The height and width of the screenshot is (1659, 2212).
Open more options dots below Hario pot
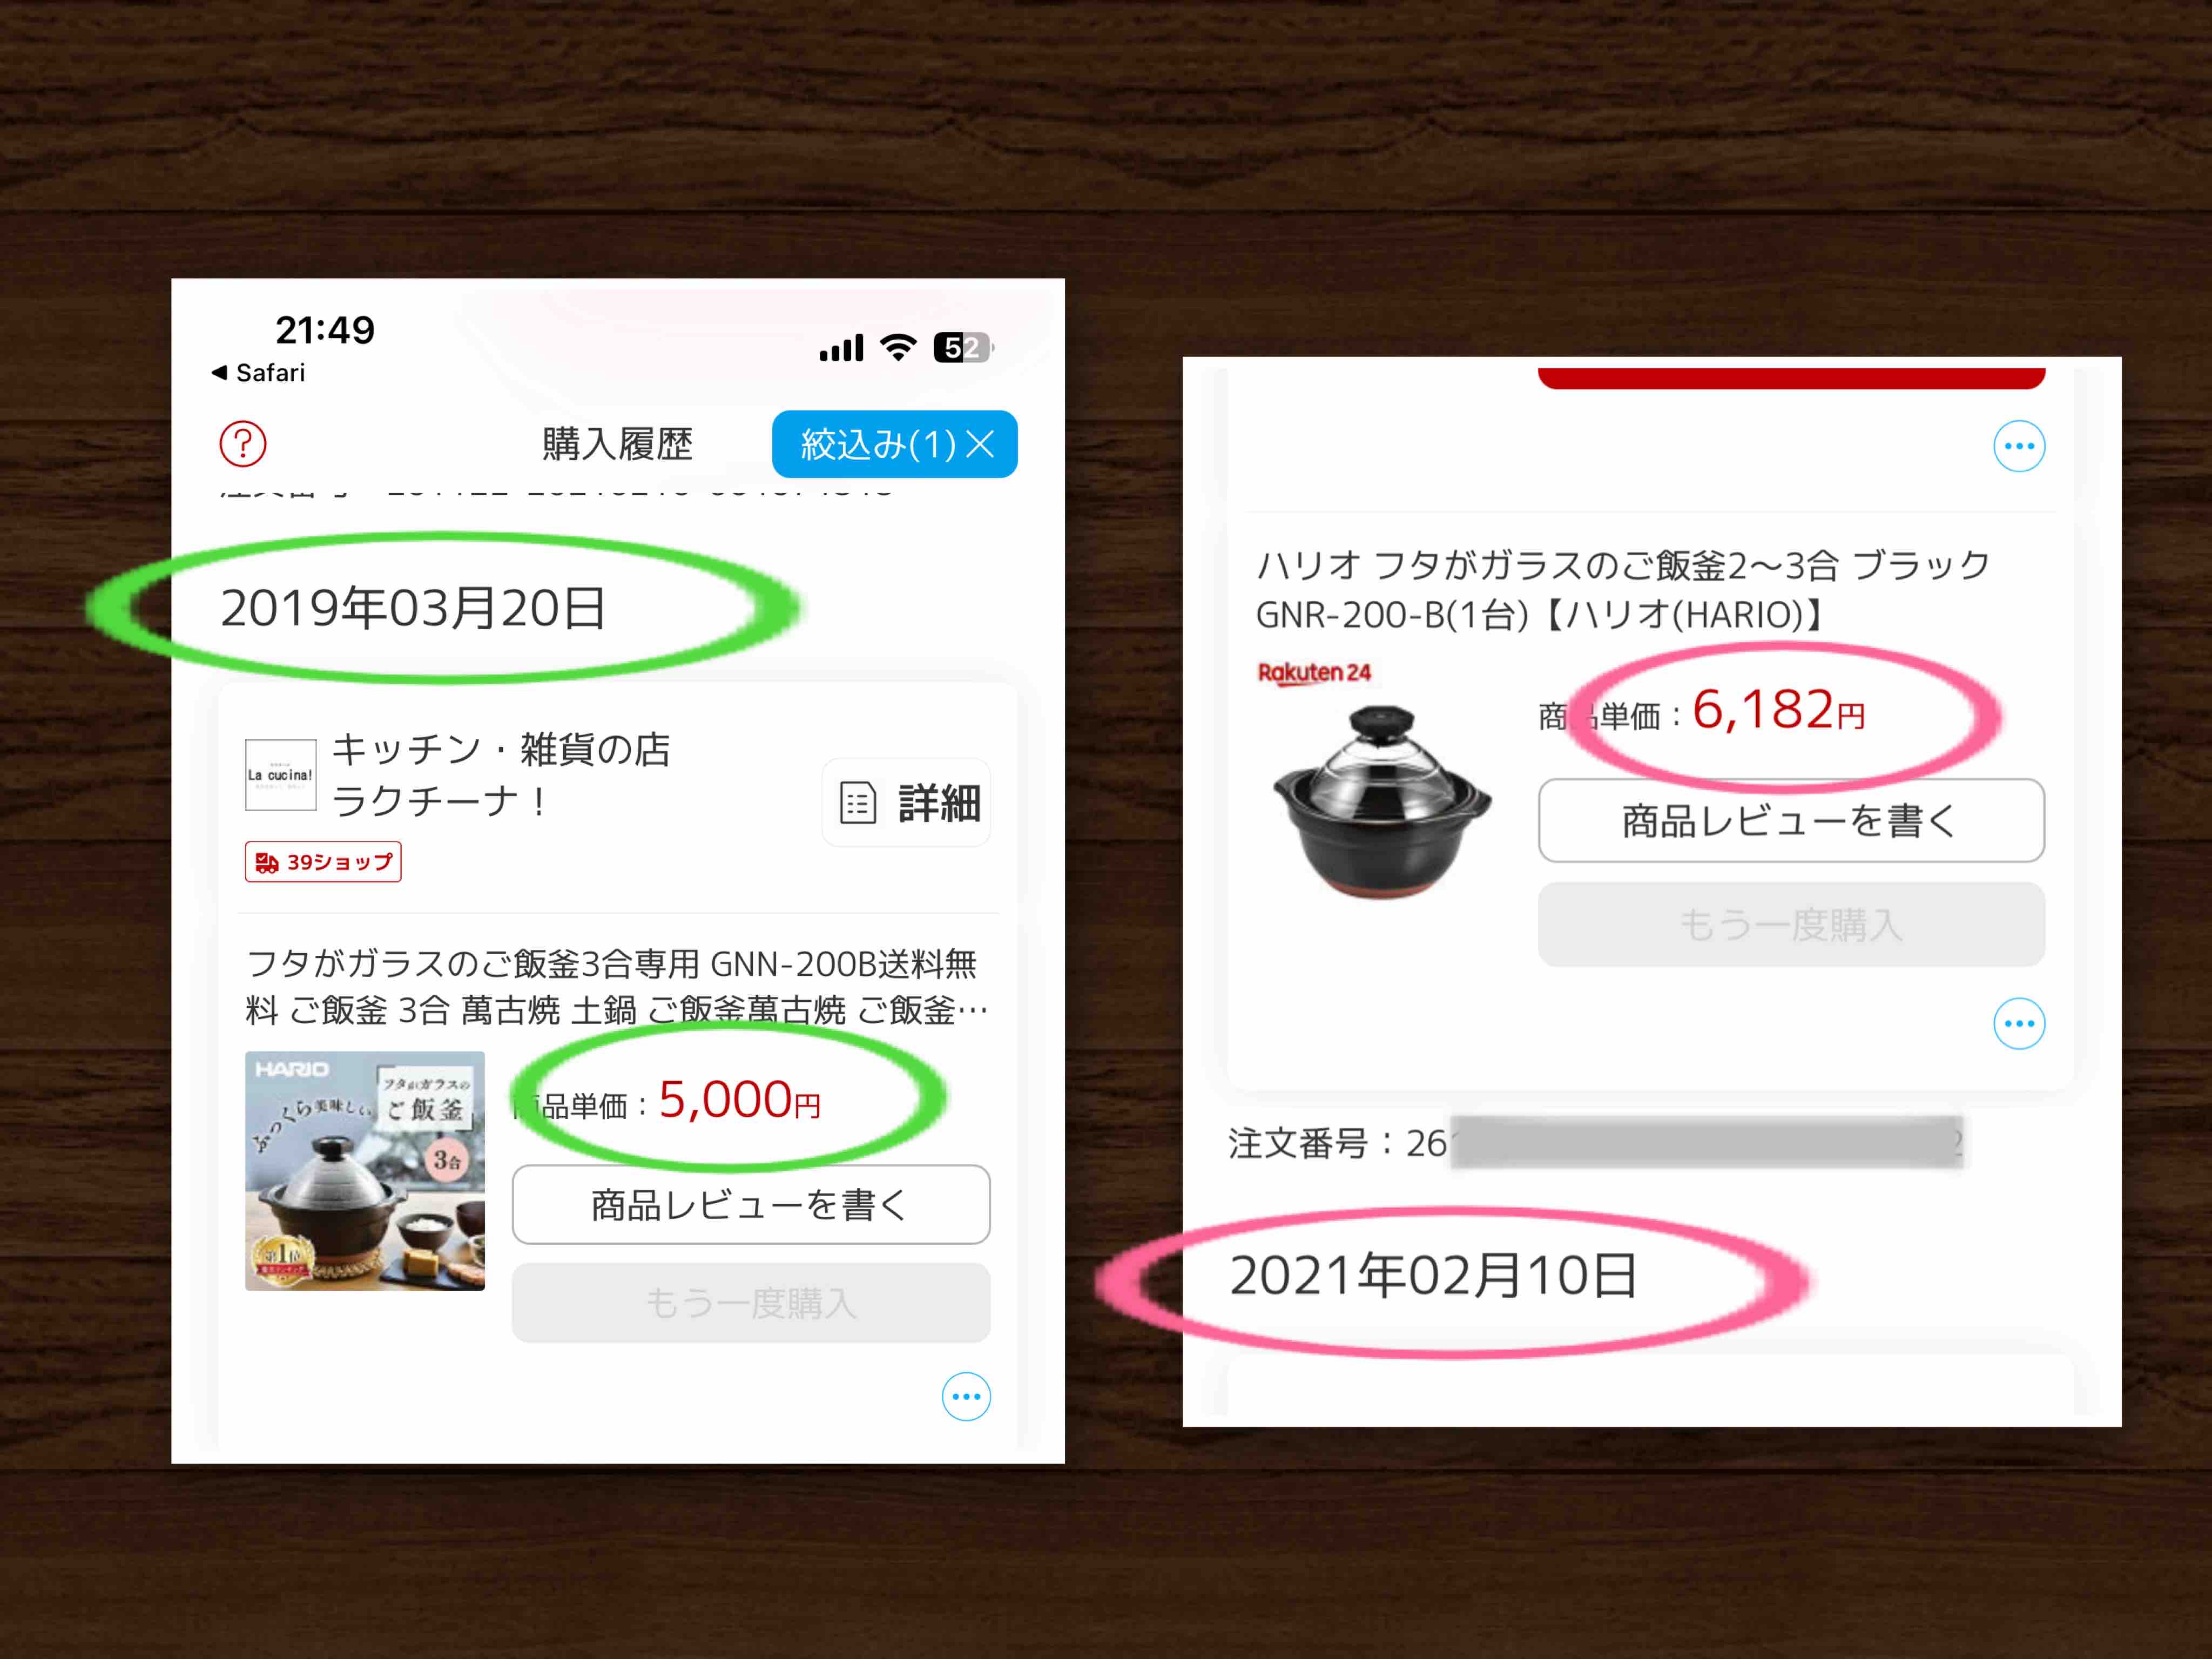coord(2019,1024)
